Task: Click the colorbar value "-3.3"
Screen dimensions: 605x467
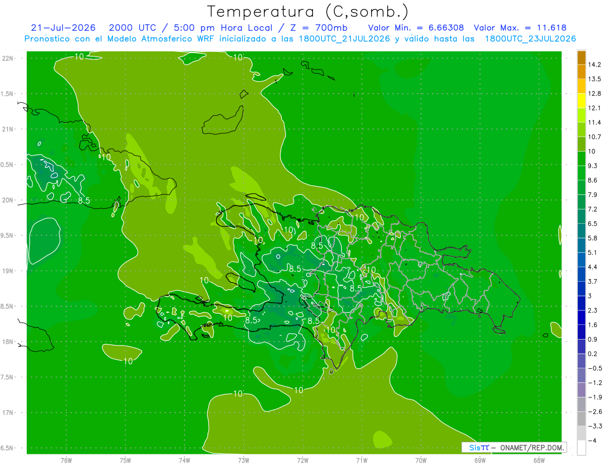Action: click(595, 426)
